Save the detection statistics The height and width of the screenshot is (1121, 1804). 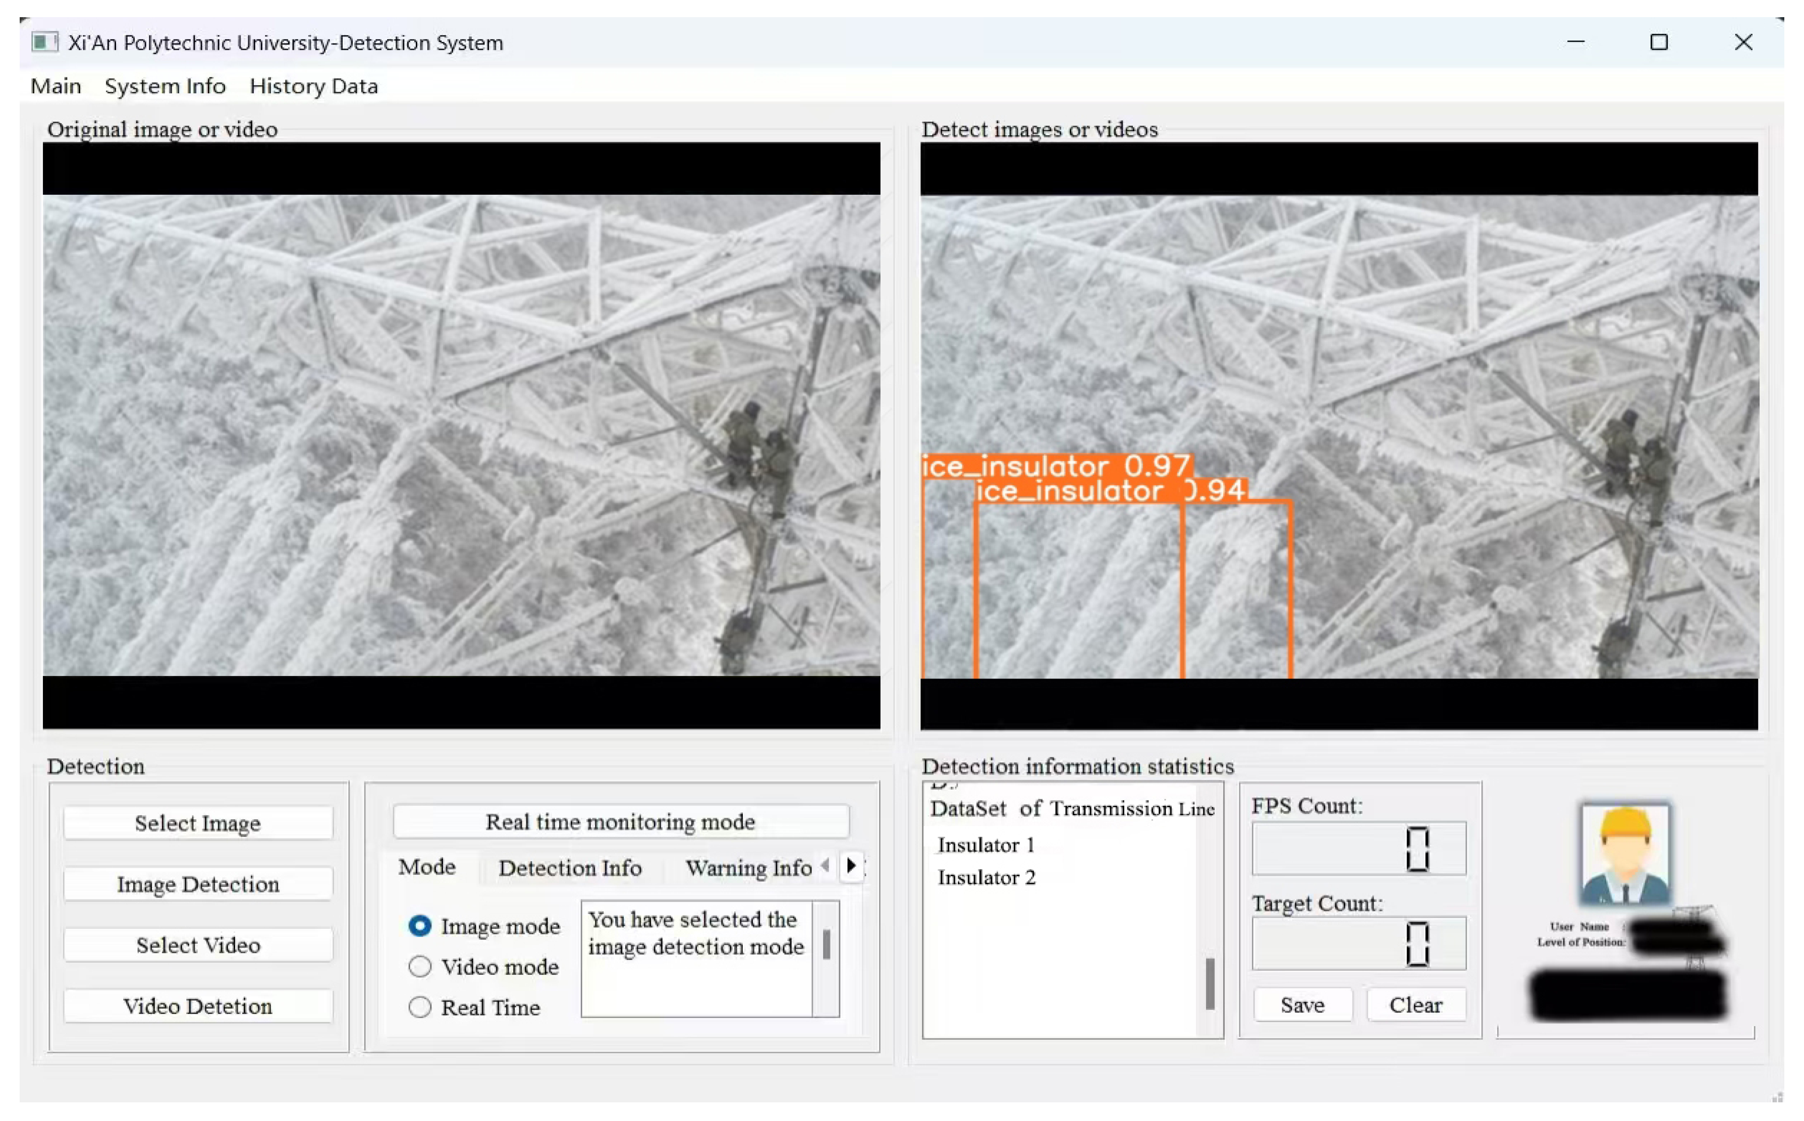[x=1302, y=1005]
